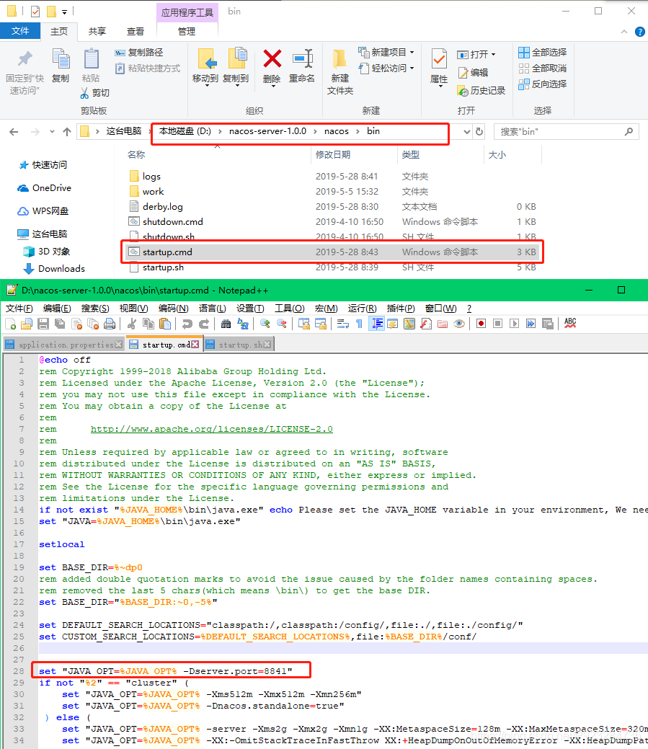The height and width of the screenshot is (749, 648).
Task: Click 历史记录 in the Explorer ribbon
Action: point(481,90)
